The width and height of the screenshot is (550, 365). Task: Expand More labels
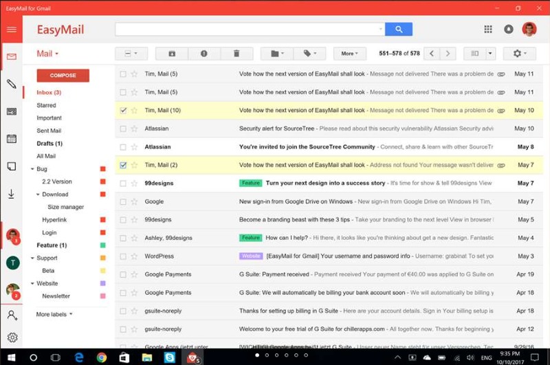(x=54, y=314)
